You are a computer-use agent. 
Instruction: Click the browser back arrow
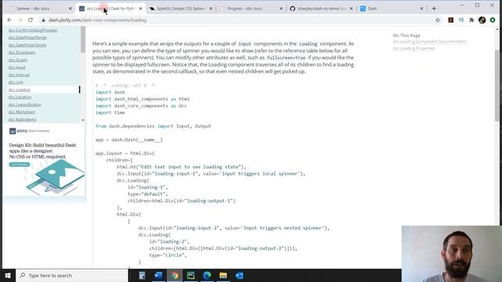(x=9, y=20)
